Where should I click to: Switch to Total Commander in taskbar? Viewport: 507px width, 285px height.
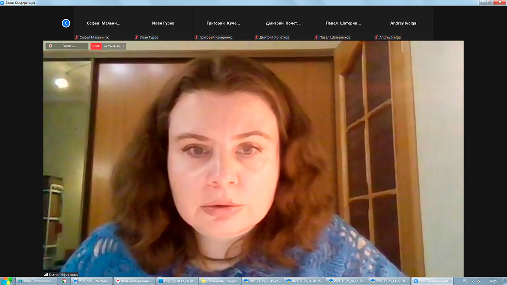click(37, 281)
